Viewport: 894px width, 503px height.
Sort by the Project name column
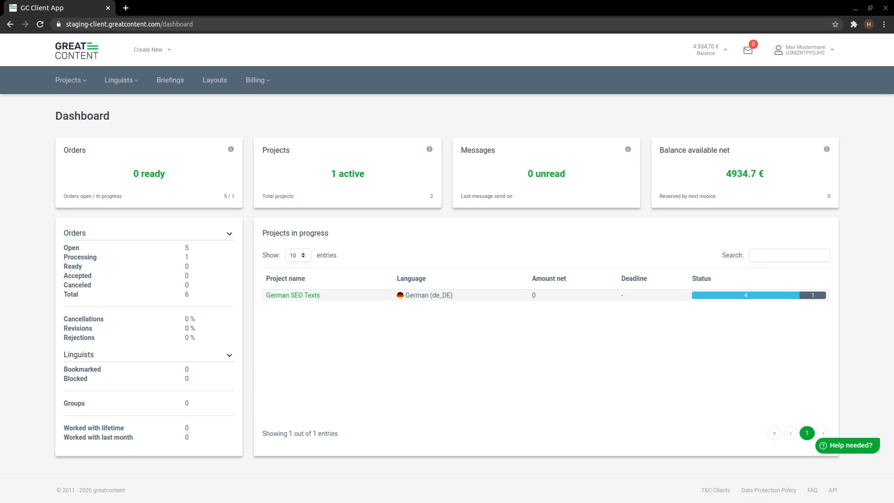(x=285, y=278)
